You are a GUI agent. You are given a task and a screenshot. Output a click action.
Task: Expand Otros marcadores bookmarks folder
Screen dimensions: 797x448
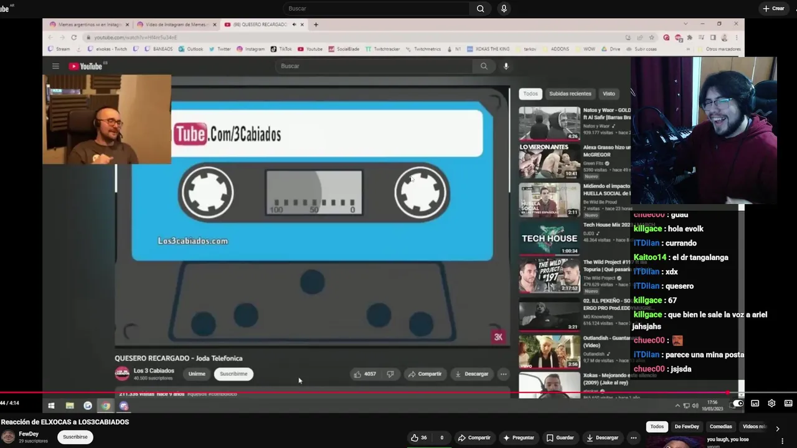click(719, 49)
